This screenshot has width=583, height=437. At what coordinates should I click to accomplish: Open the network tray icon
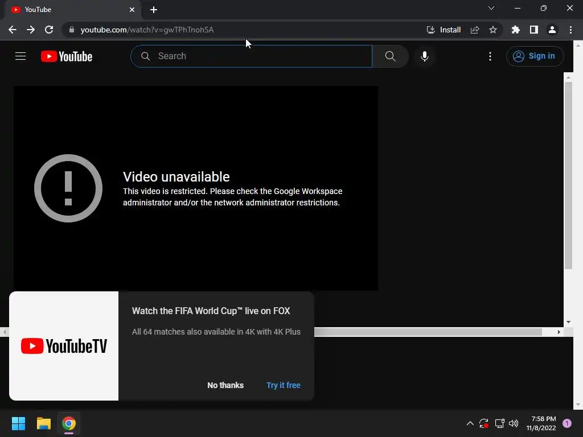coord(499,423)
